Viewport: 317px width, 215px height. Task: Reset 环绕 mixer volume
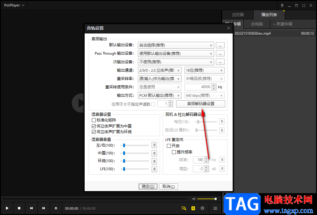click(x=154, y=161)
